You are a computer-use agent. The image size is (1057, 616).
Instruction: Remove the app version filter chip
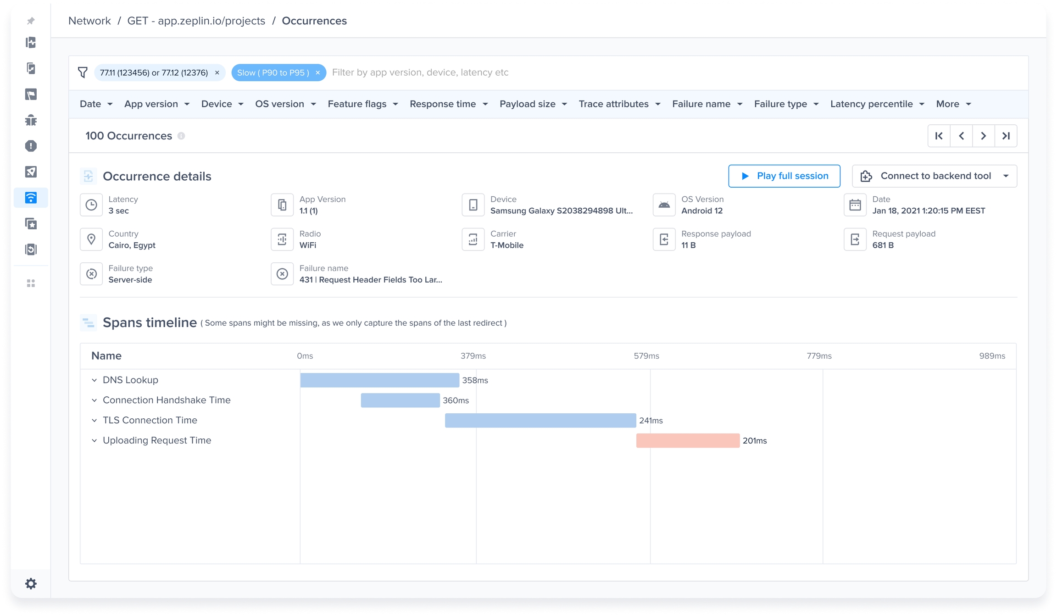click(x=217, y=72)
